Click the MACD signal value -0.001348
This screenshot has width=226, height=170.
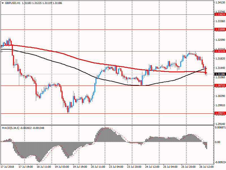pos(38,128)
